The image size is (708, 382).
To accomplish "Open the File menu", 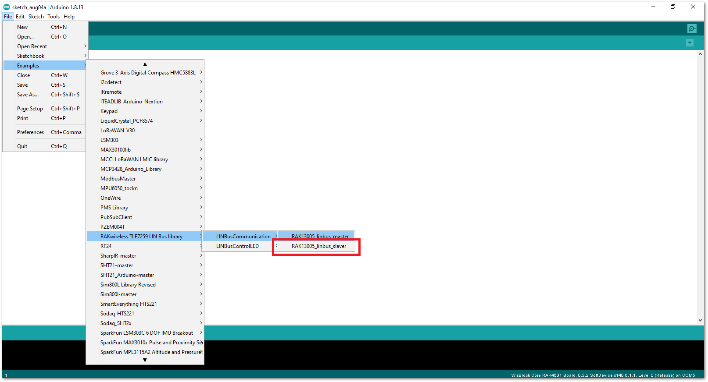I will tap(8, 17).
